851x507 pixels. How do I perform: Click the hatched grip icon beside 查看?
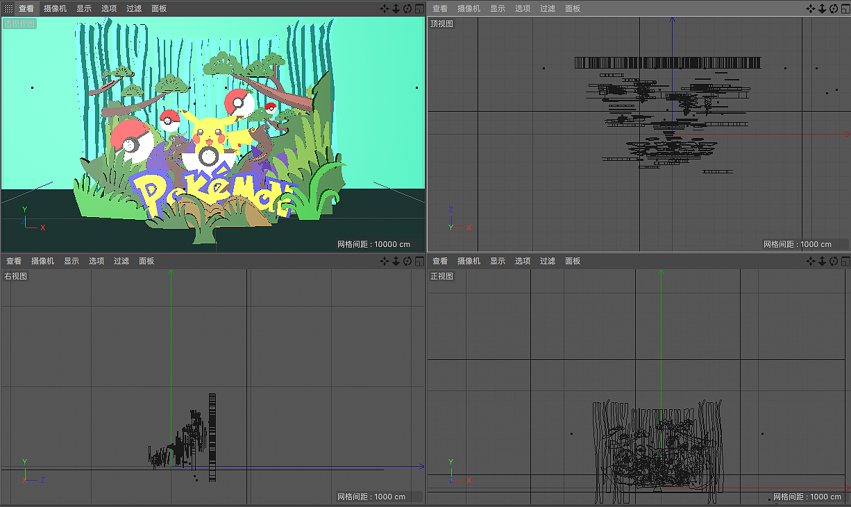click(x=8, y=8)
